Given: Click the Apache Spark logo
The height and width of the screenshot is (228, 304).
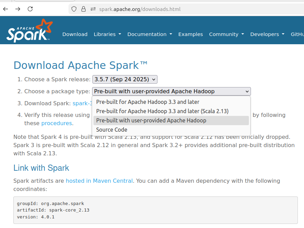Looking at the screenshot, I should pos(29,31).
